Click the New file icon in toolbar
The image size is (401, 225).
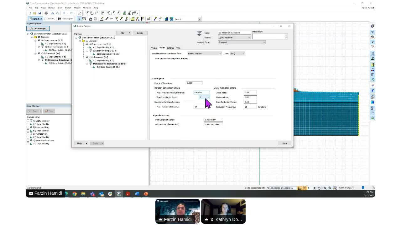click(30, 13)
